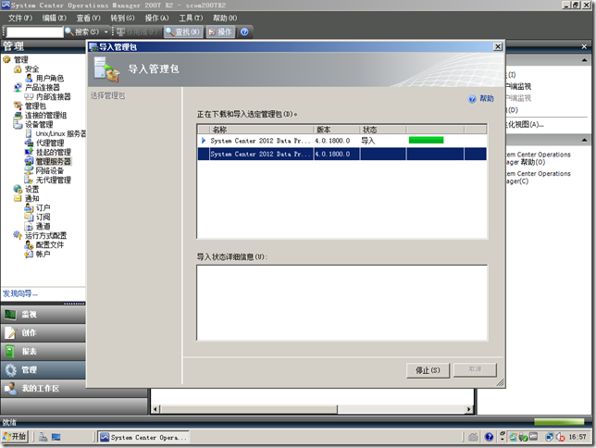Select 产品连接器 in the tree

point(42,87)
